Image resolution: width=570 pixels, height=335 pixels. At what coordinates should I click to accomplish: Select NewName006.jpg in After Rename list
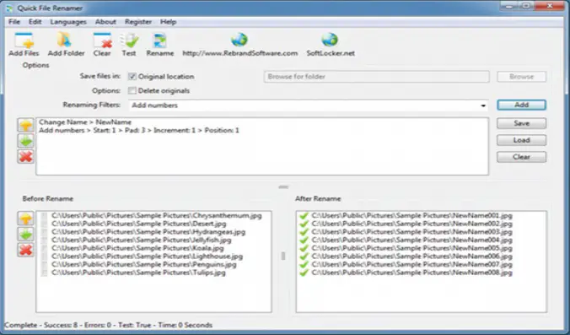[411, 256]
